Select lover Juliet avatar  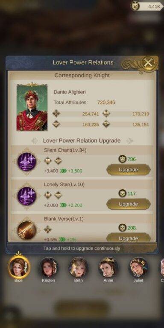point(138,267)
